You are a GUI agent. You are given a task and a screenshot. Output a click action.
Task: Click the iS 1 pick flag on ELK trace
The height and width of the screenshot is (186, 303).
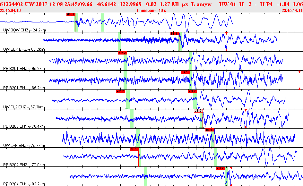pos(175,34)
